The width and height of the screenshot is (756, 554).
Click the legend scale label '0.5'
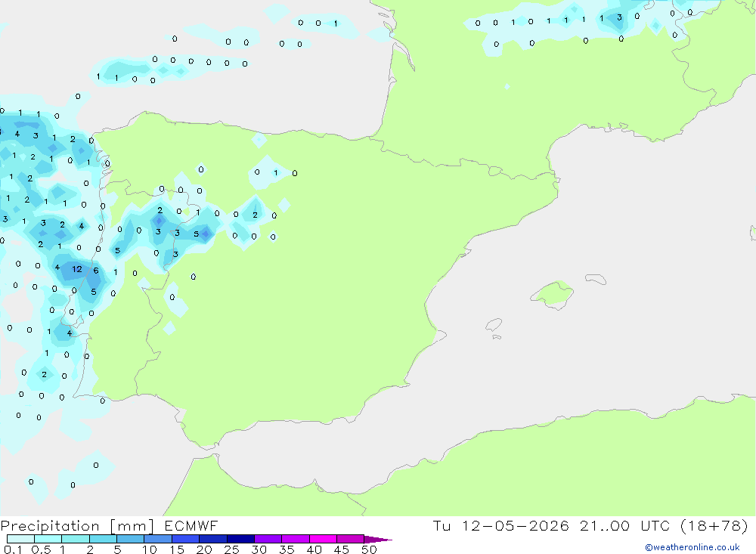point(41,549)
